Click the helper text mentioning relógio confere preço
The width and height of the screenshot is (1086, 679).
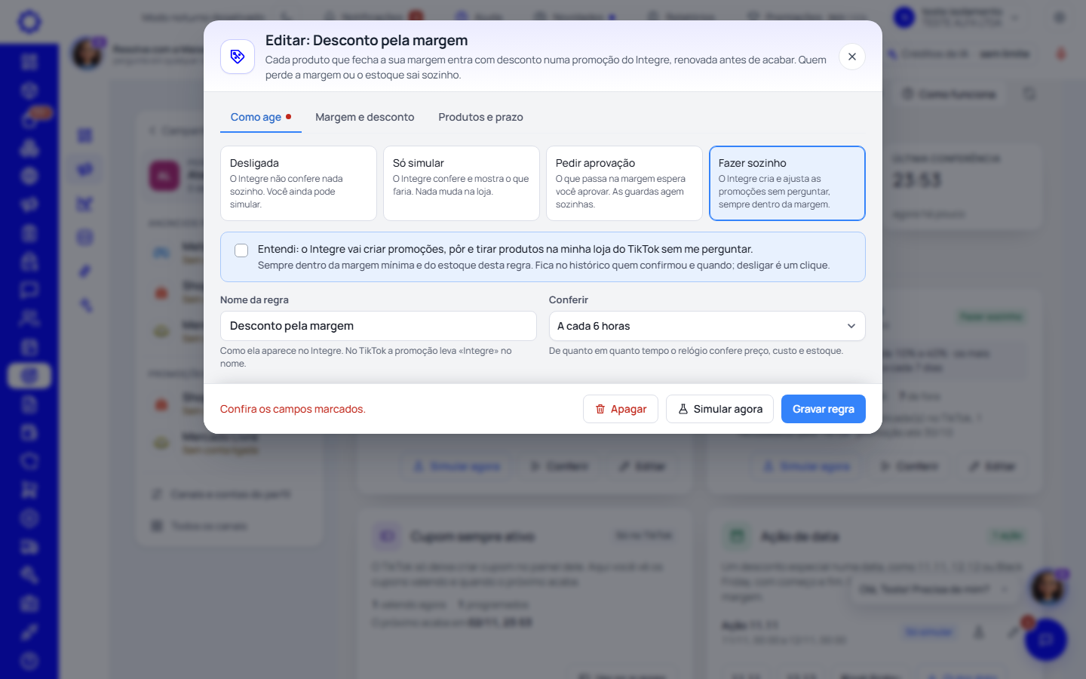[x=696, y=351]
